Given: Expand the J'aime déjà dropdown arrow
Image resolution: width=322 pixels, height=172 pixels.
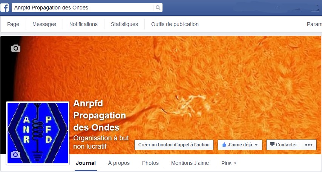Looking at the screenshot, I should [x=256, y=145].
